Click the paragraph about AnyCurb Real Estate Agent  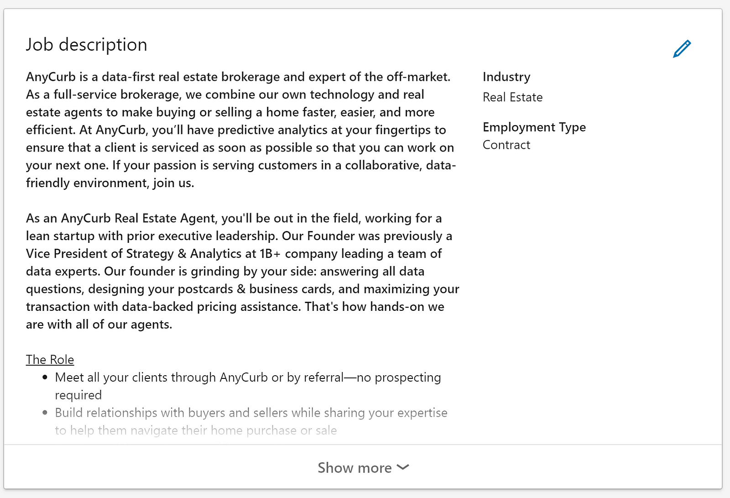243,271
